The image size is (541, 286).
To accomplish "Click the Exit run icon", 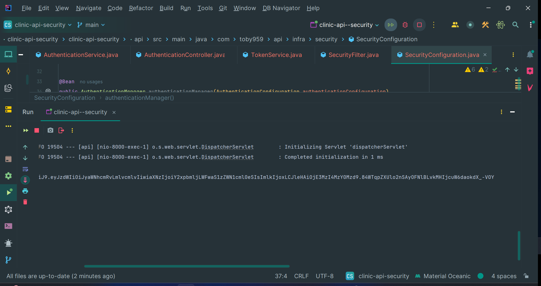I will pyautogui.click(x=61, y=130).
